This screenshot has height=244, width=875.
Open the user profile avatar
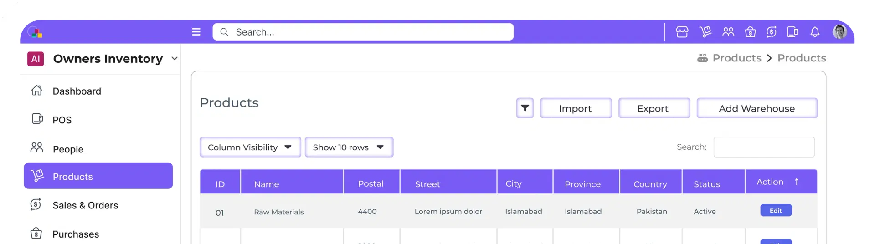(839, 32)
